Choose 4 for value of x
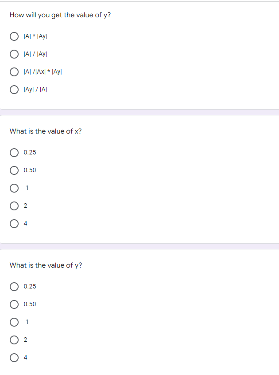279x375 pixels. pos(14,224)
